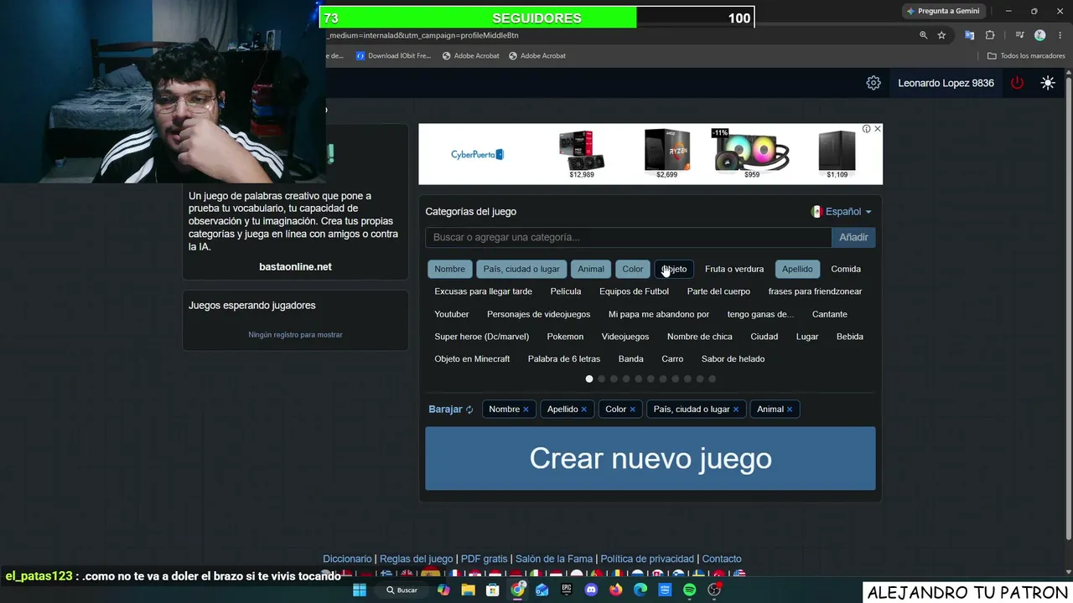
Task: Focus the Buscar o agregar una categoría field
Action: pyautogui.click(x=629, y=238)
